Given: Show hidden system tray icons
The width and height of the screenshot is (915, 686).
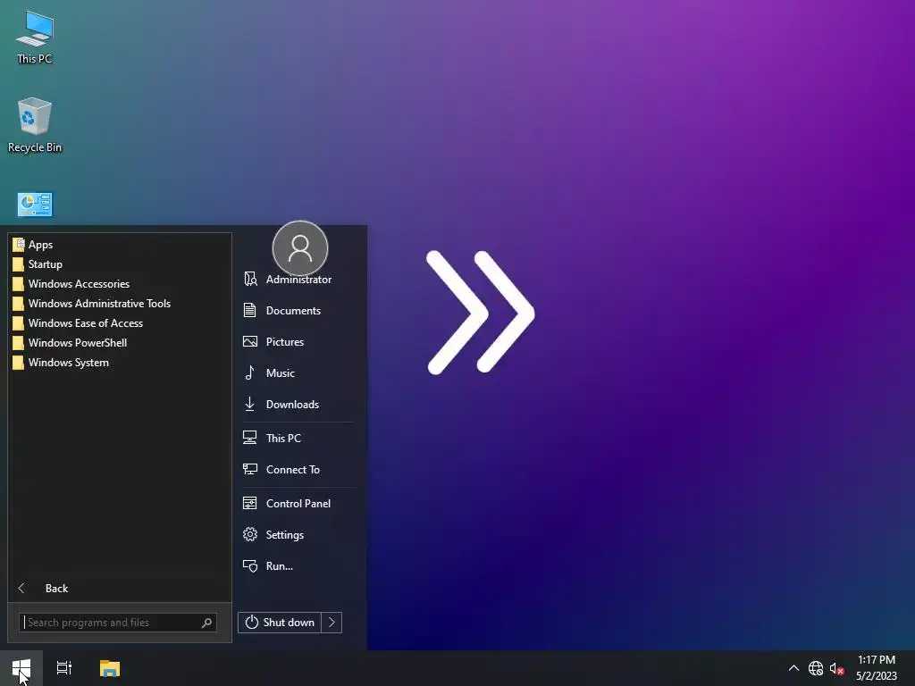Looking at the screenshot, I should point(793,668).
